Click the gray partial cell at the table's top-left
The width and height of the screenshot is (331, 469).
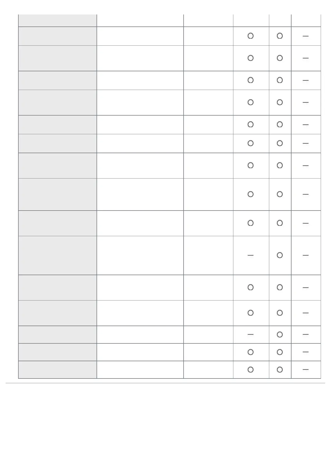coord(58,20)
